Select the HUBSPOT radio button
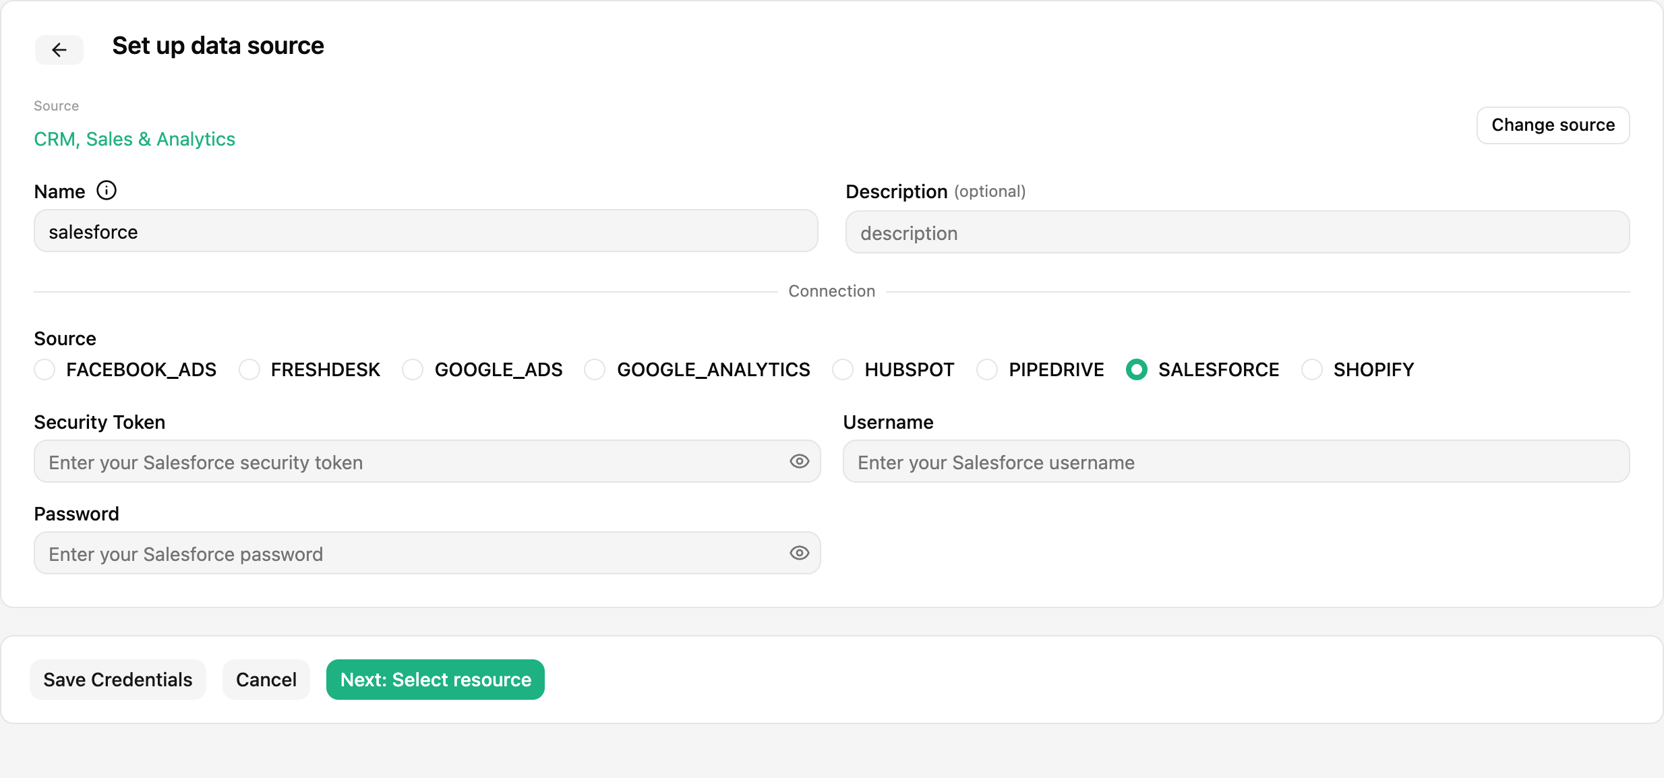 pos(843,369)
